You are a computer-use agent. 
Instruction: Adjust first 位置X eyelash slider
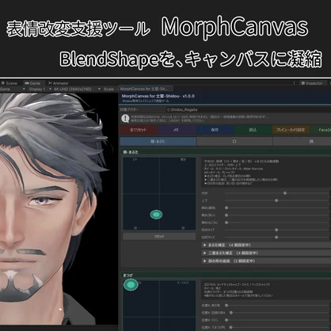[226, 306]
